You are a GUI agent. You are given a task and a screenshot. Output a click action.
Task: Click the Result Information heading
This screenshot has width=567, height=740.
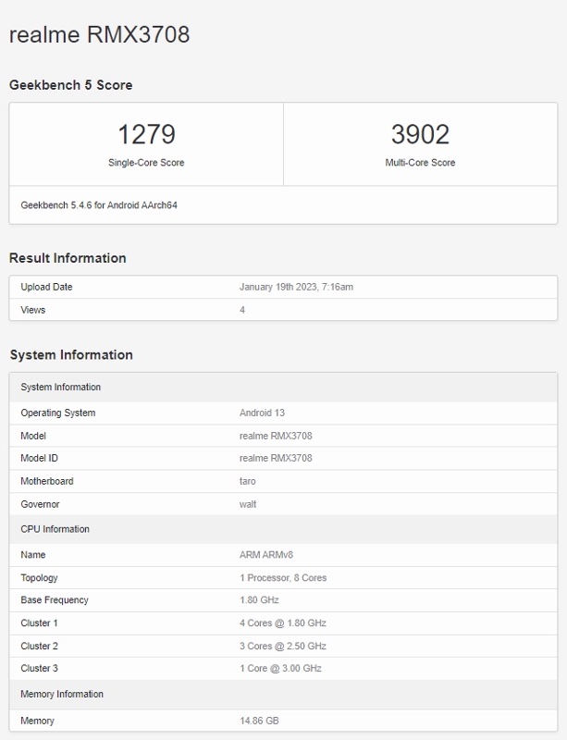click(x=68, y=258)
